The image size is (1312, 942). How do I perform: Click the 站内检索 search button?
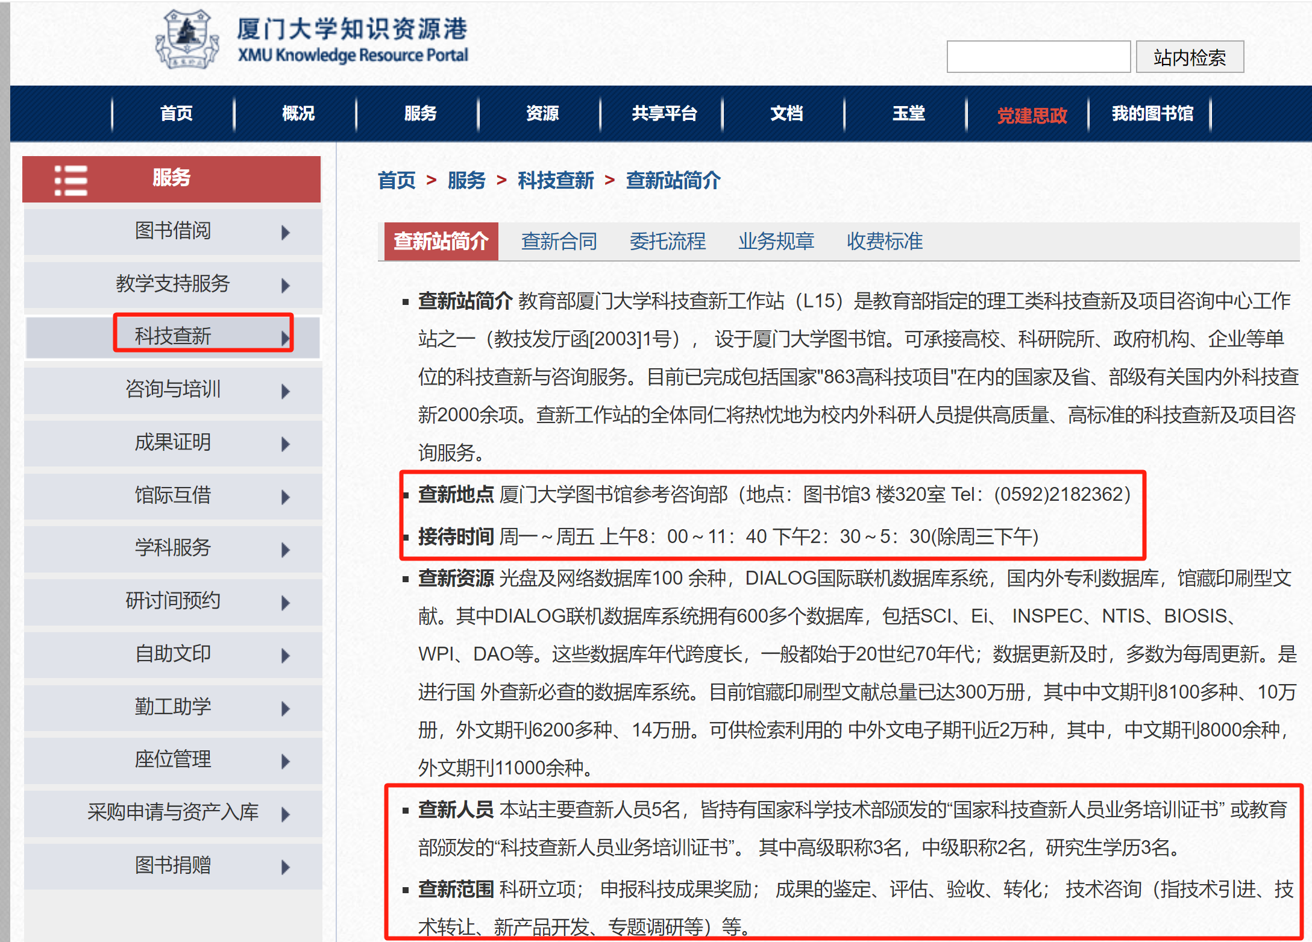click(1190, 57)
